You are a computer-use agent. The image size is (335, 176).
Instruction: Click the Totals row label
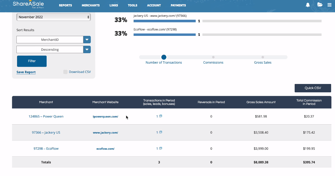(46, 162)
